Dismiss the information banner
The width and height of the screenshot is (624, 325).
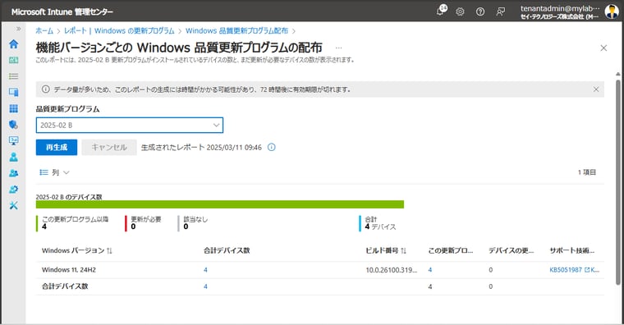[596, 89]
